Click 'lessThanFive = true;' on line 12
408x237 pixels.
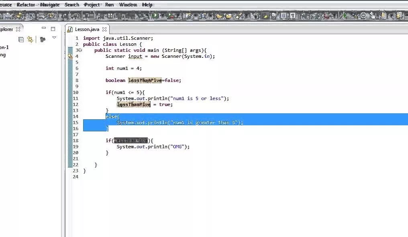point(145,104)
